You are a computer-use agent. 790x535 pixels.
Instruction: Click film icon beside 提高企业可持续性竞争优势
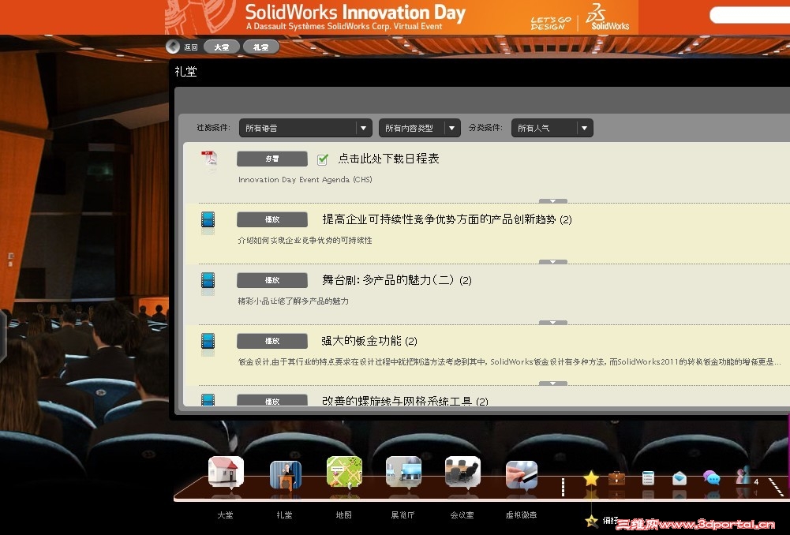tap(208, 219)
